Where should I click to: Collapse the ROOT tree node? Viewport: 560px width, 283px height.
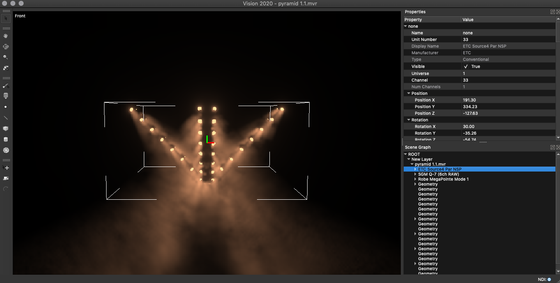[406, 155]
